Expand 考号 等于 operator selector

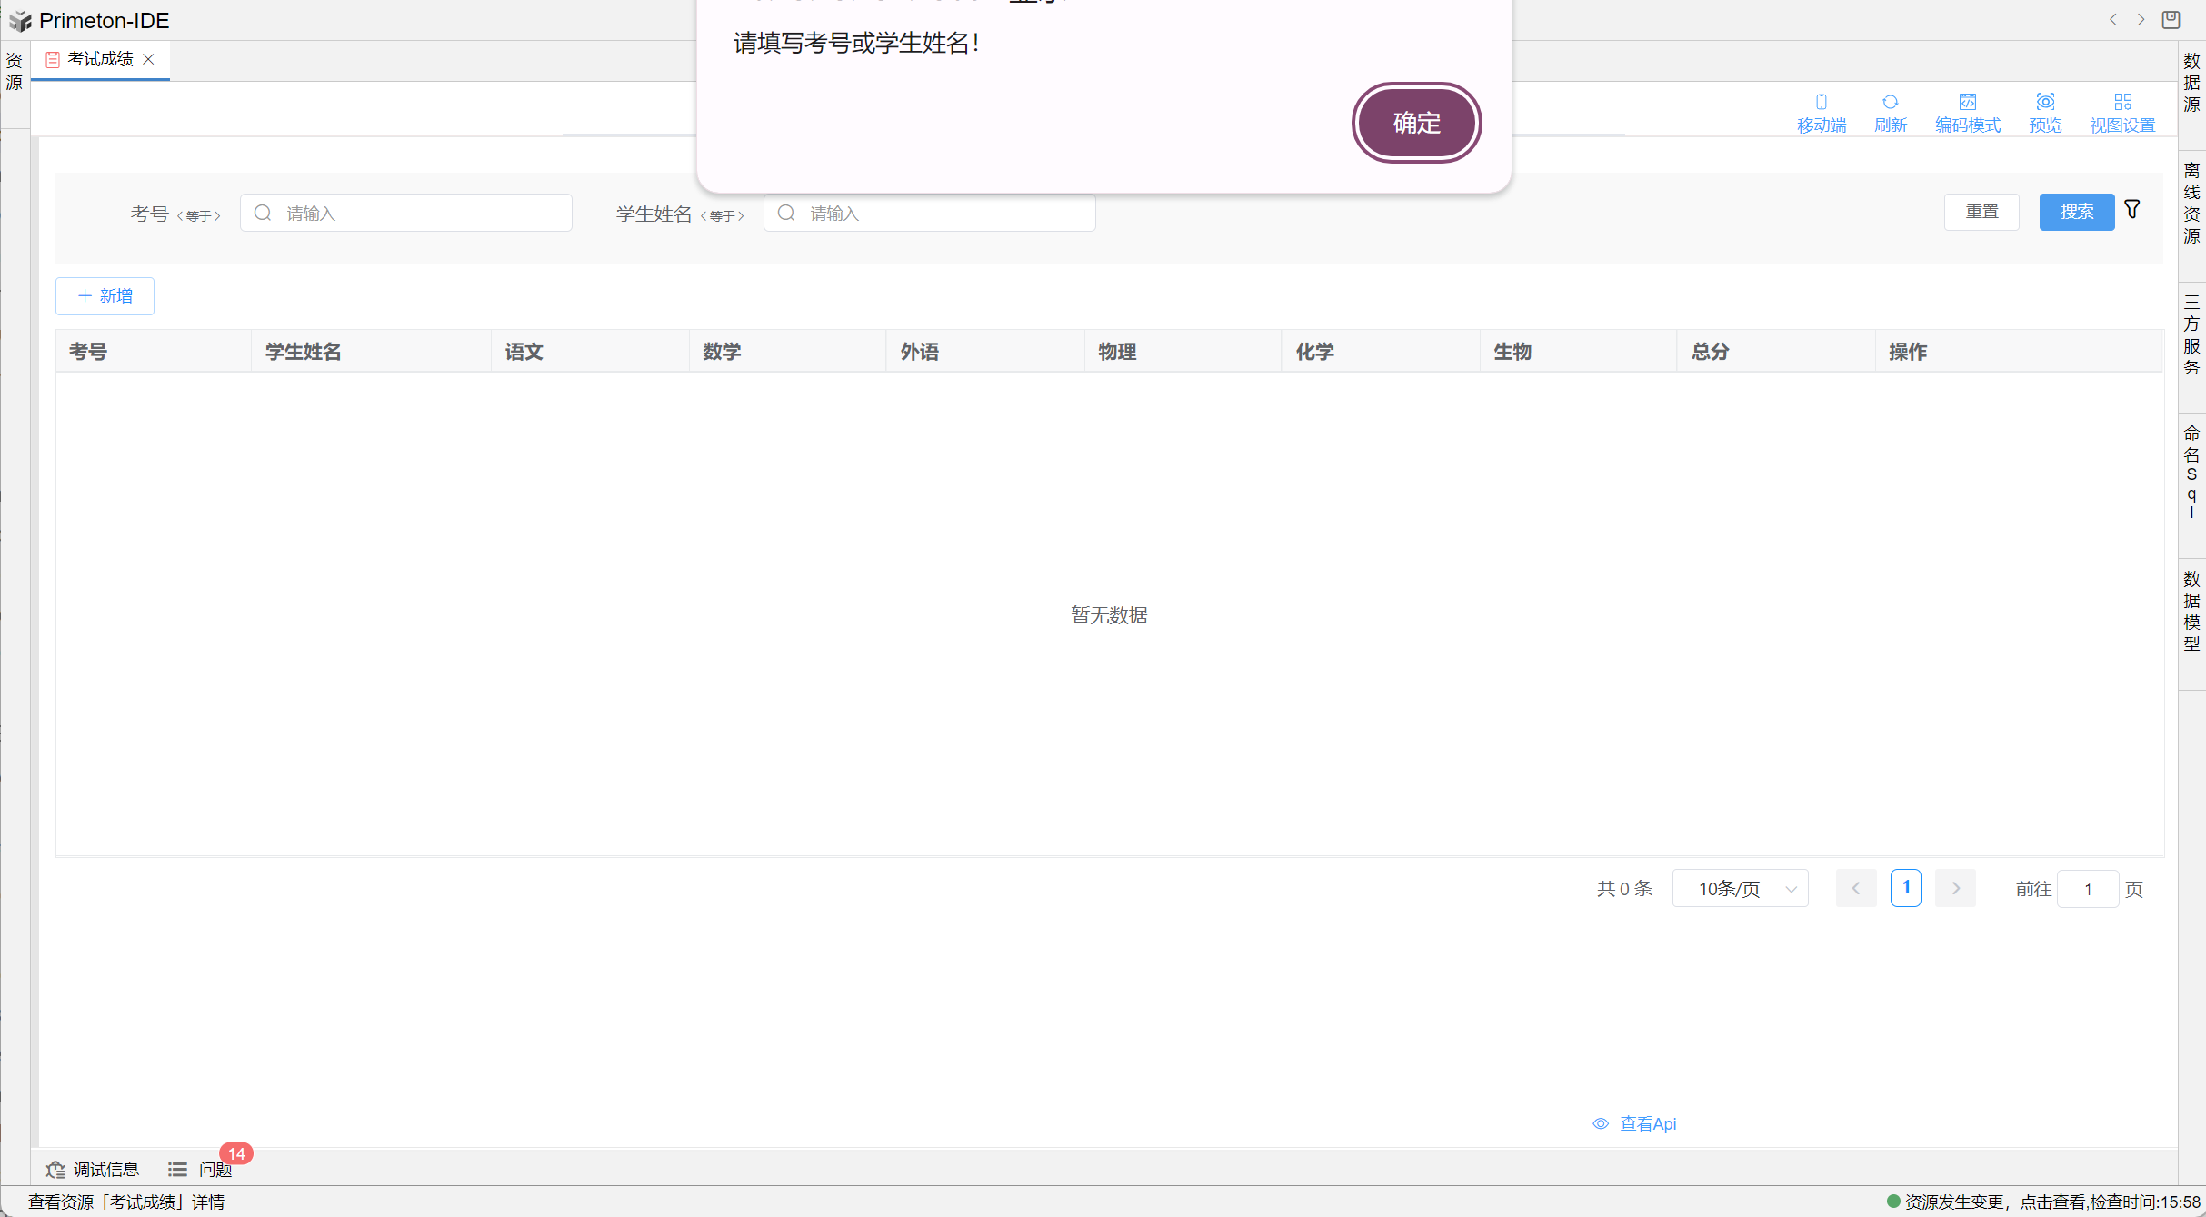199,215
